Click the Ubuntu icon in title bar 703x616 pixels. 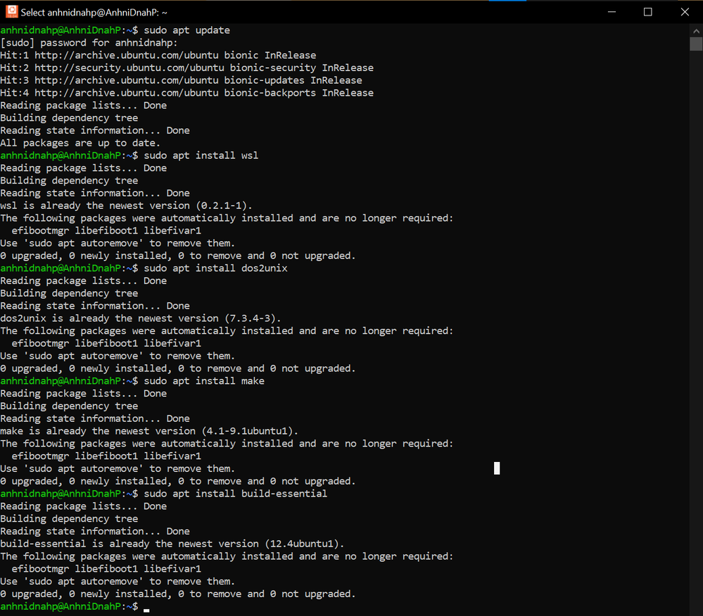tap(12, 12)
